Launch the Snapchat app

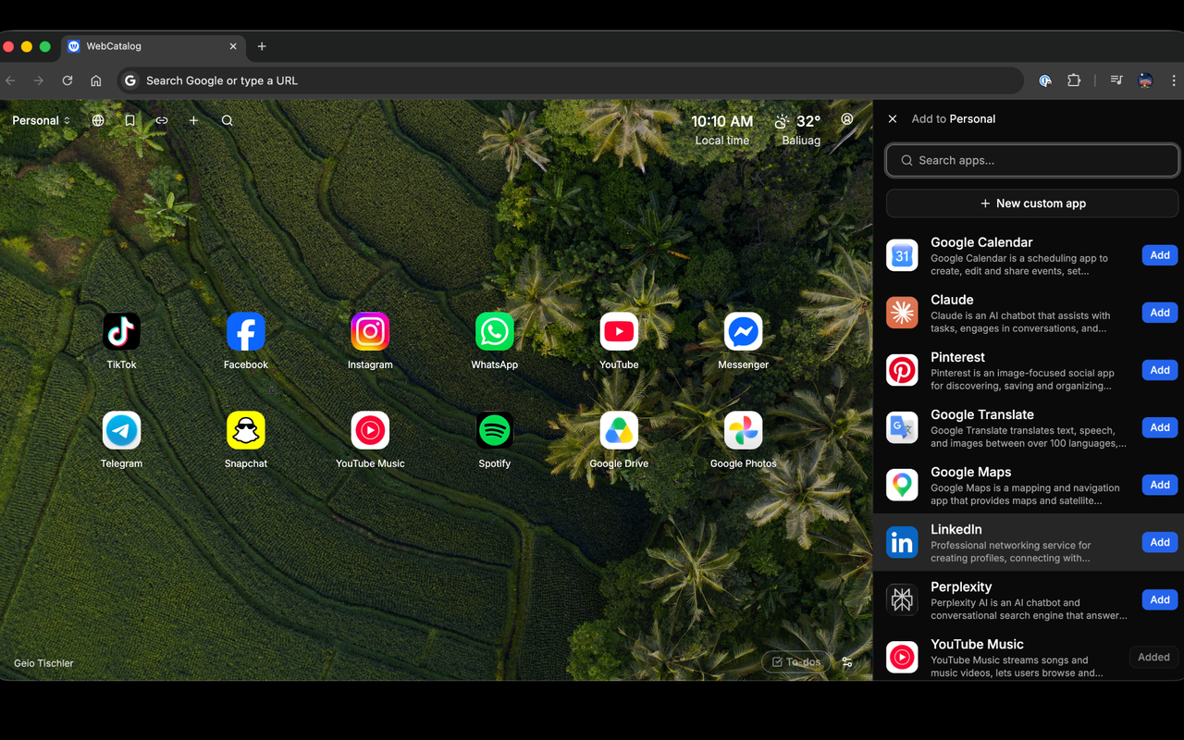click(x=246, y=431)
